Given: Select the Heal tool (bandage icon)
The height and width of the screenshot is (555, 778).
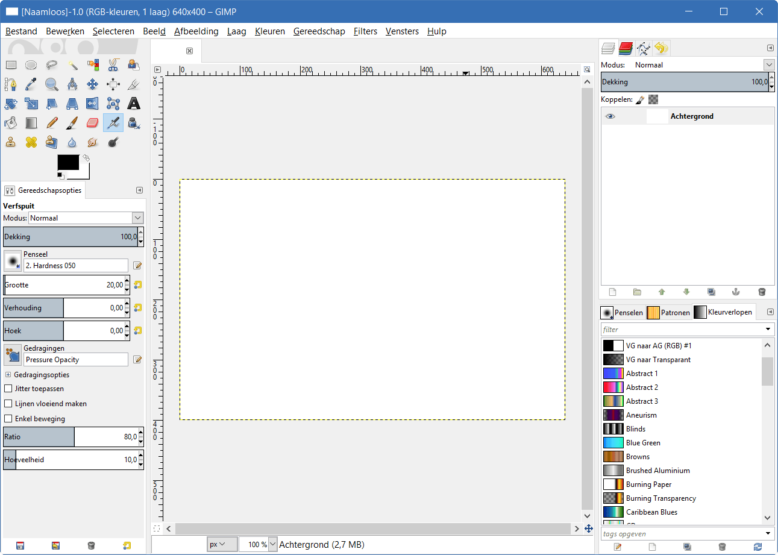Looking at the screenshot, I should 31,142.
